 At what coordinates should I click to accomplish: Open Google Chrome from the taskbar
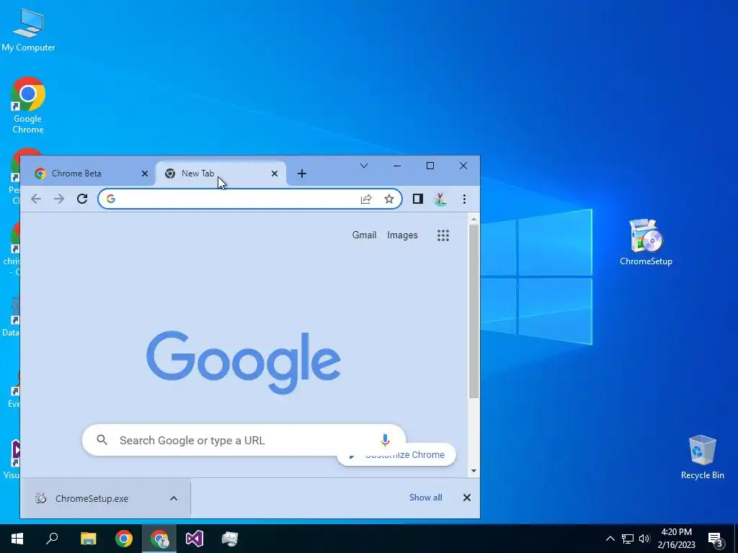click(124, 539)
